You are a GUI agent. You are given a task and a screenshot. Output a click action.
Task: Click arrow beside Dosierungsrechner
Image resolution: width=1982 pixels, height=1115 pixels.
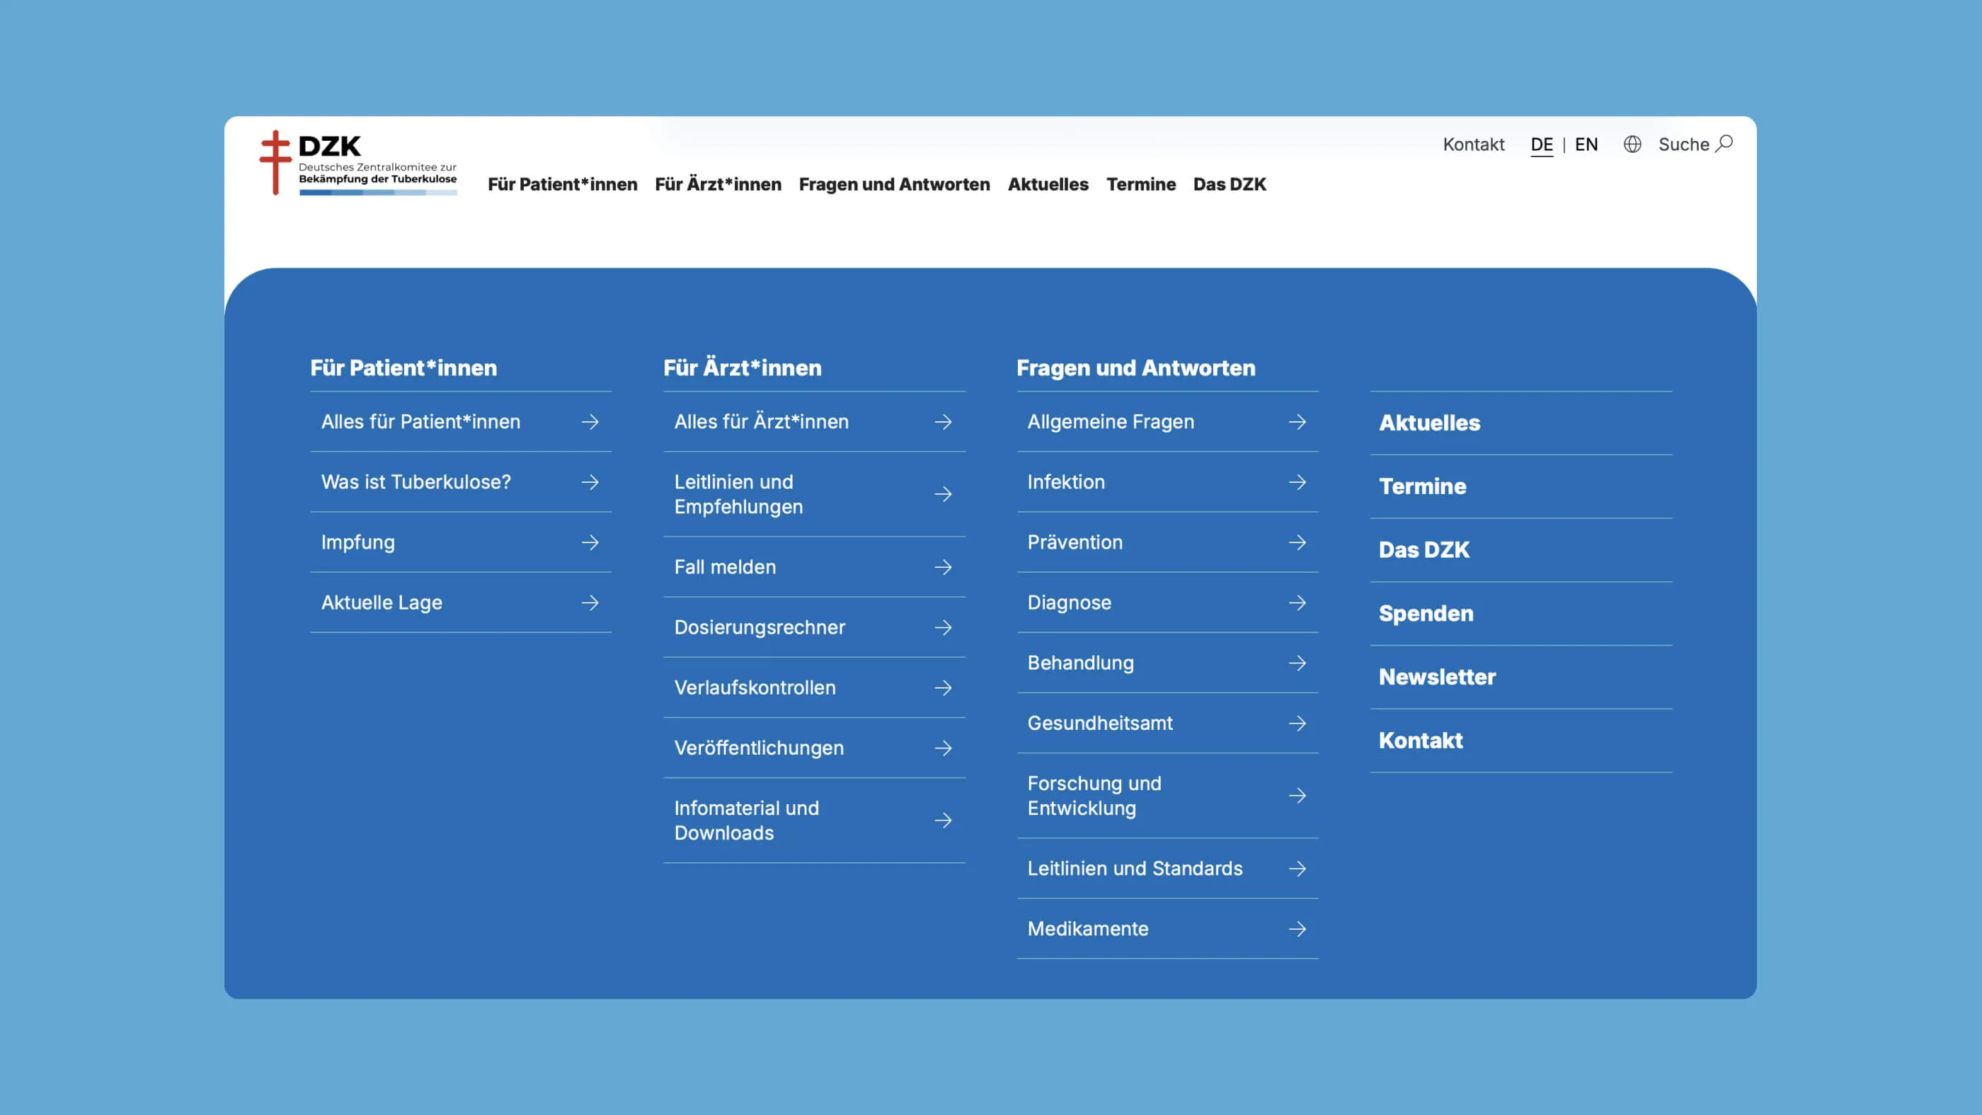[944, 628]
